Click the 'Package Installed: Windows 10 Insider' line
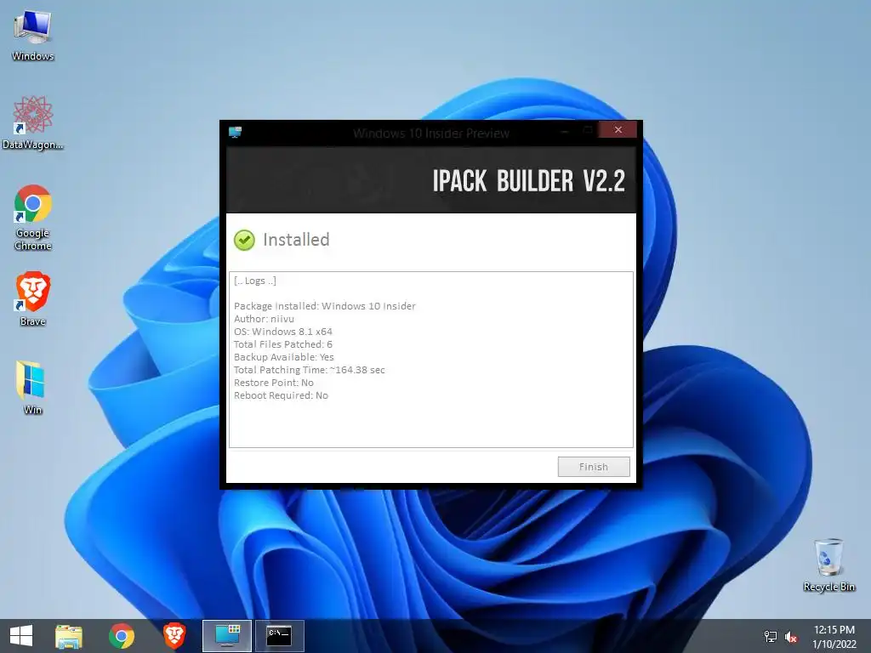This screenshot has height=653, width=871. point(324,306)
